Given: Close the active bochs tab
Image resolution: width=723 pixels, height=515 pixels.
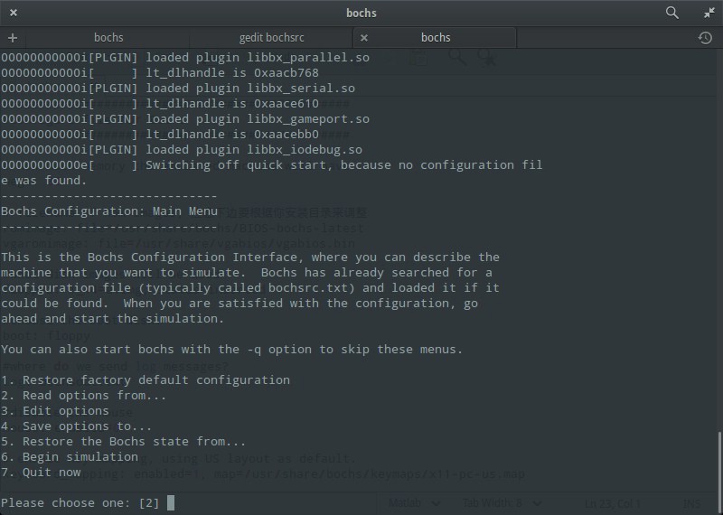Looking at the screenshot, I should 364,38.
